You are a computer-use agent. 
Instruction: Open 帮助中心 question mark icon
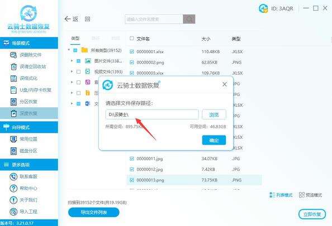(x=13, y=188)
